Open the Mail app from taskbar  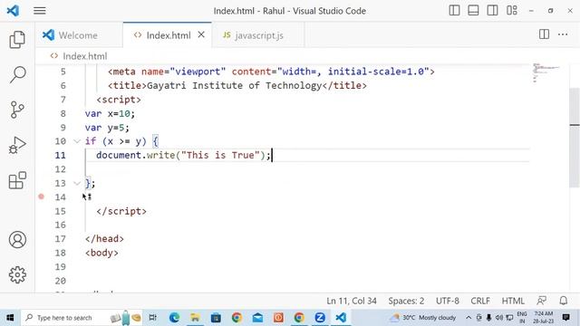257,318
